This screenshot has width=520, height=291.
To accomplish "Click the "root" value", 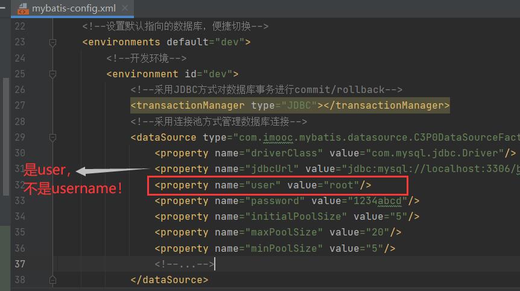I will click(x=341, y=185).
